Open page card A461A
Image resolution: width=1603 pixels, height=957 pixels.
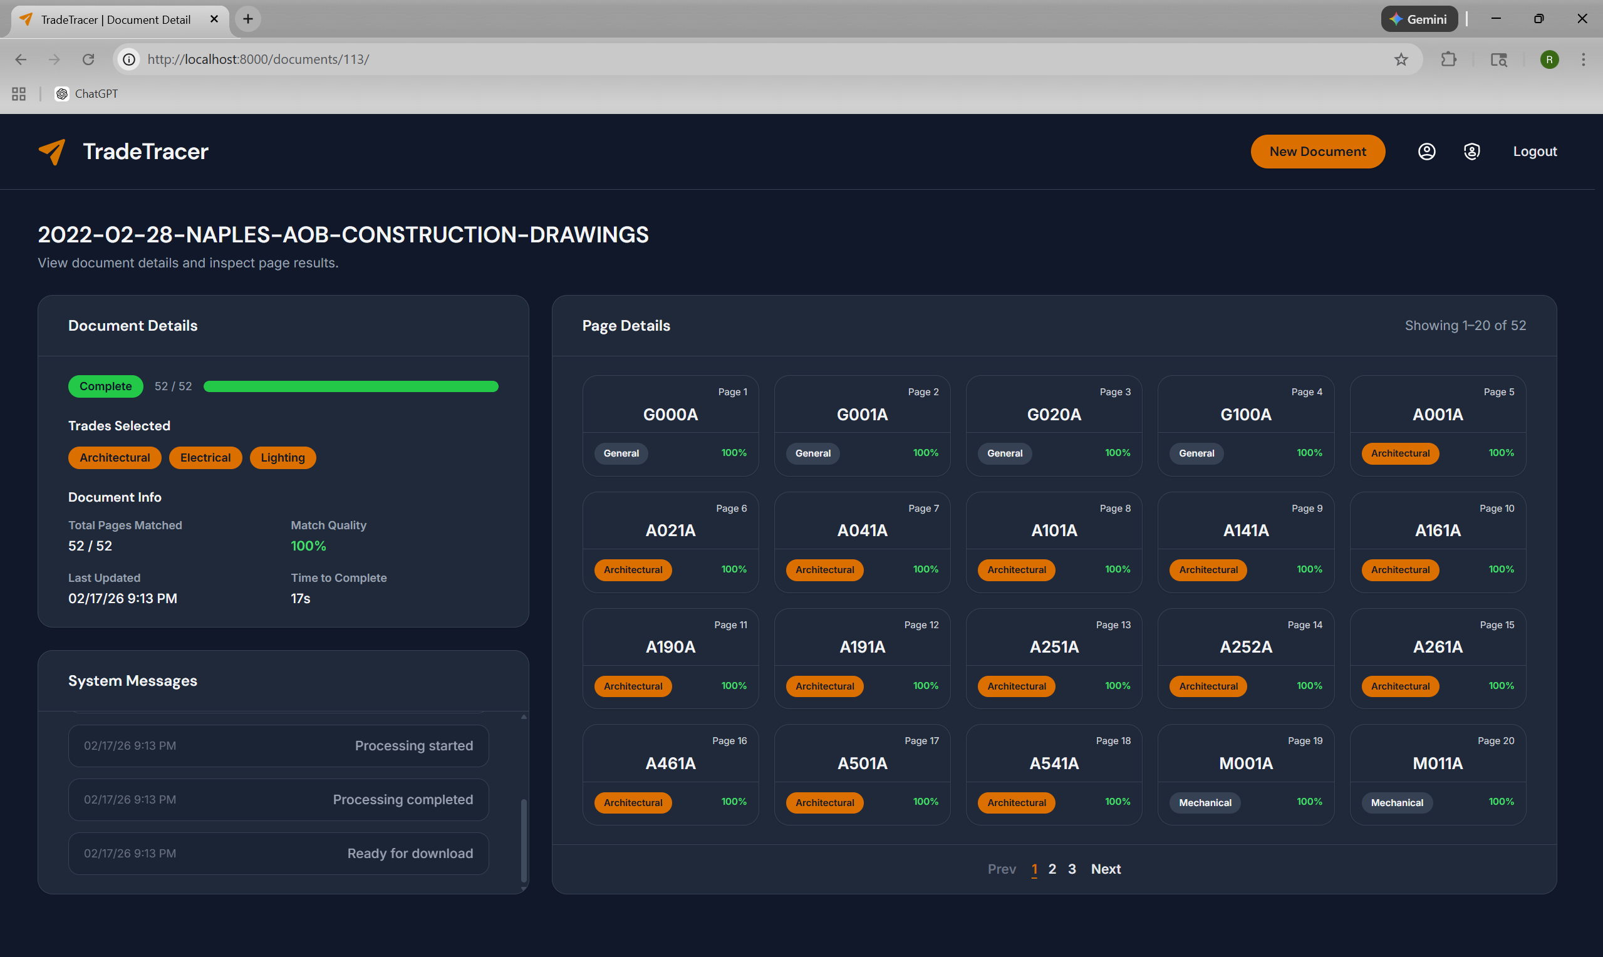click(x=671, y=775)
